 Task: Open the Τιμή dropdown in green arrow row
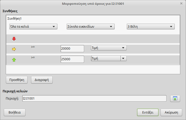point(108,58)
